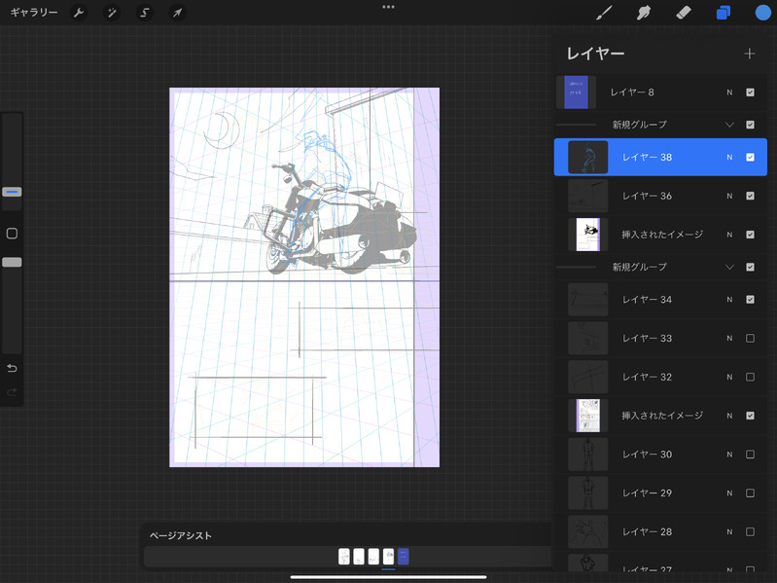This screenshot has width=777, height=583.
Task: Select the Transform arrow tool
Action: click(x=176, y=13)
